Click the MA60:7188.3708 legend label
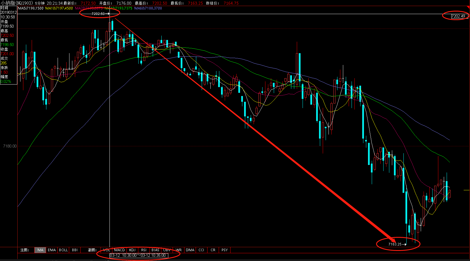This screenshot has width=470, height=261. (x=148, y=8)
